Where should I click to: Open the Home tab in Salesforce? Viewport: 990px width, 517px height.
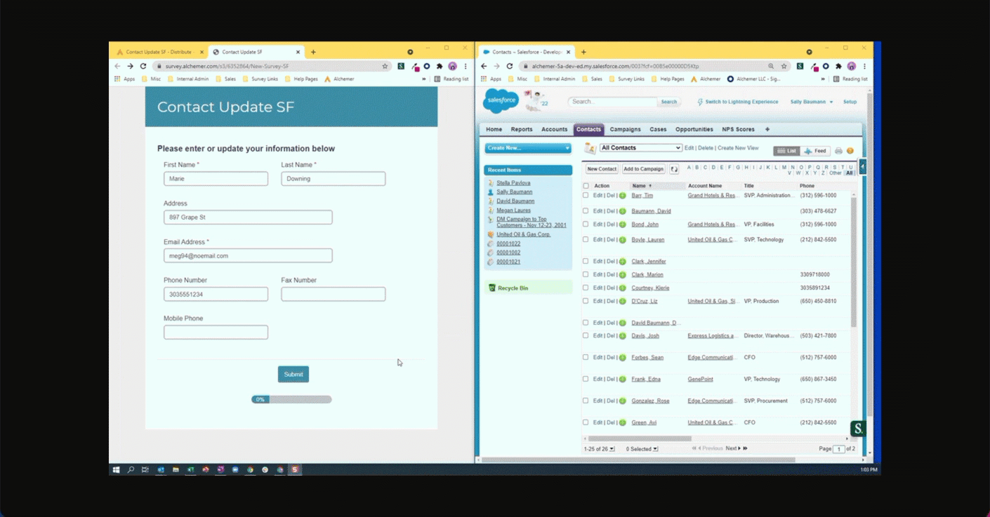[494, 129]
